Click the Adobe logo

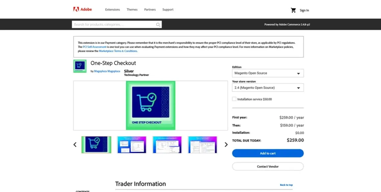coord(82,9)
